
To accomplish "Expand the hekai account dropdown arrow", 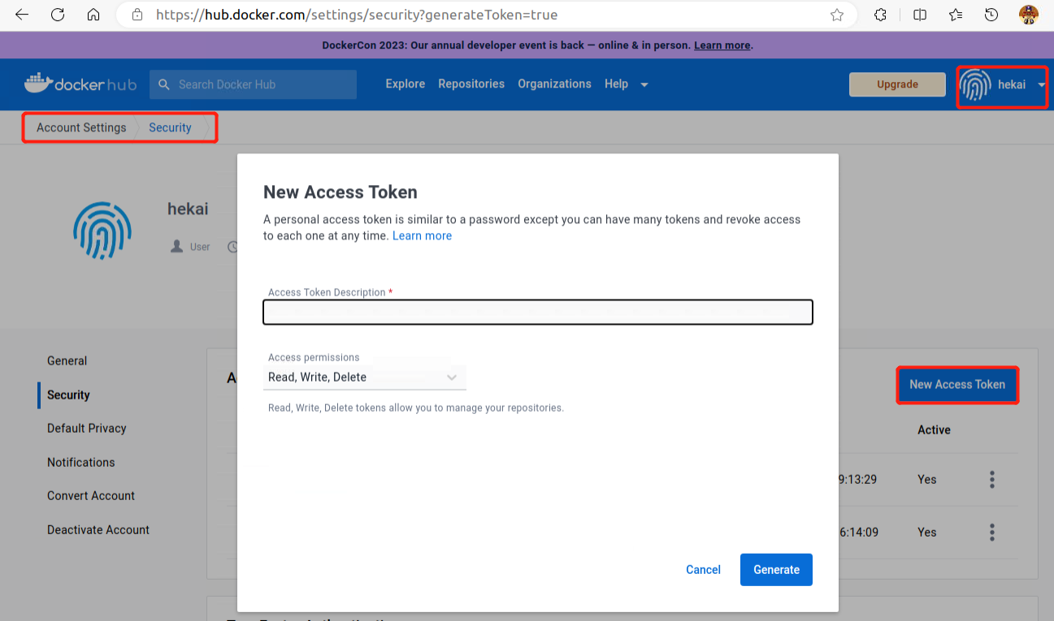I will pyautogui.click(x=1041, y=84).
